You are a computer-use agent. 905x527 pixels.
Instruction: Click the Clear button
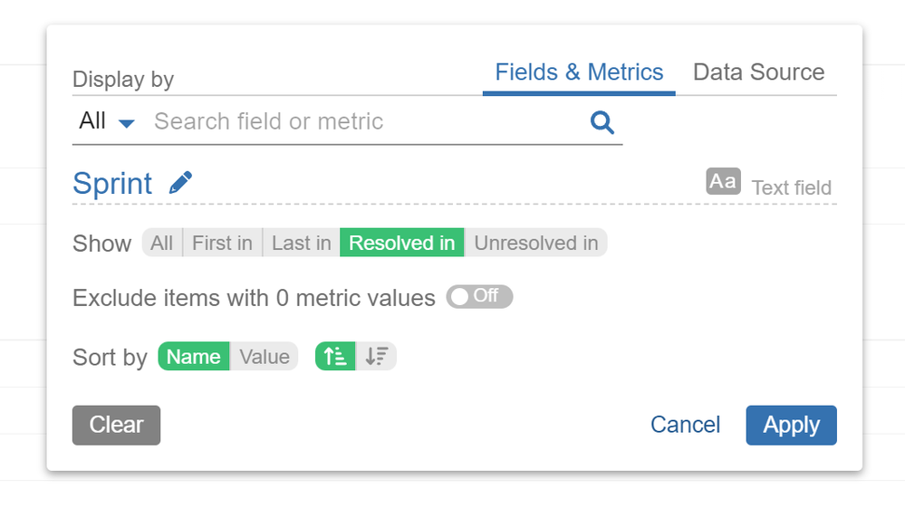pos(116,425)
